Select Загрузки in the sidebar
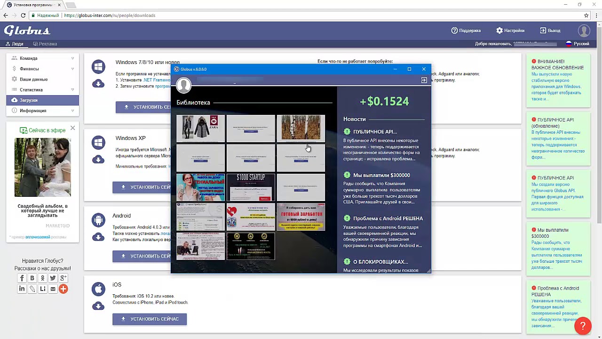This screenshot has height=339, width=602. coord(42,100)
